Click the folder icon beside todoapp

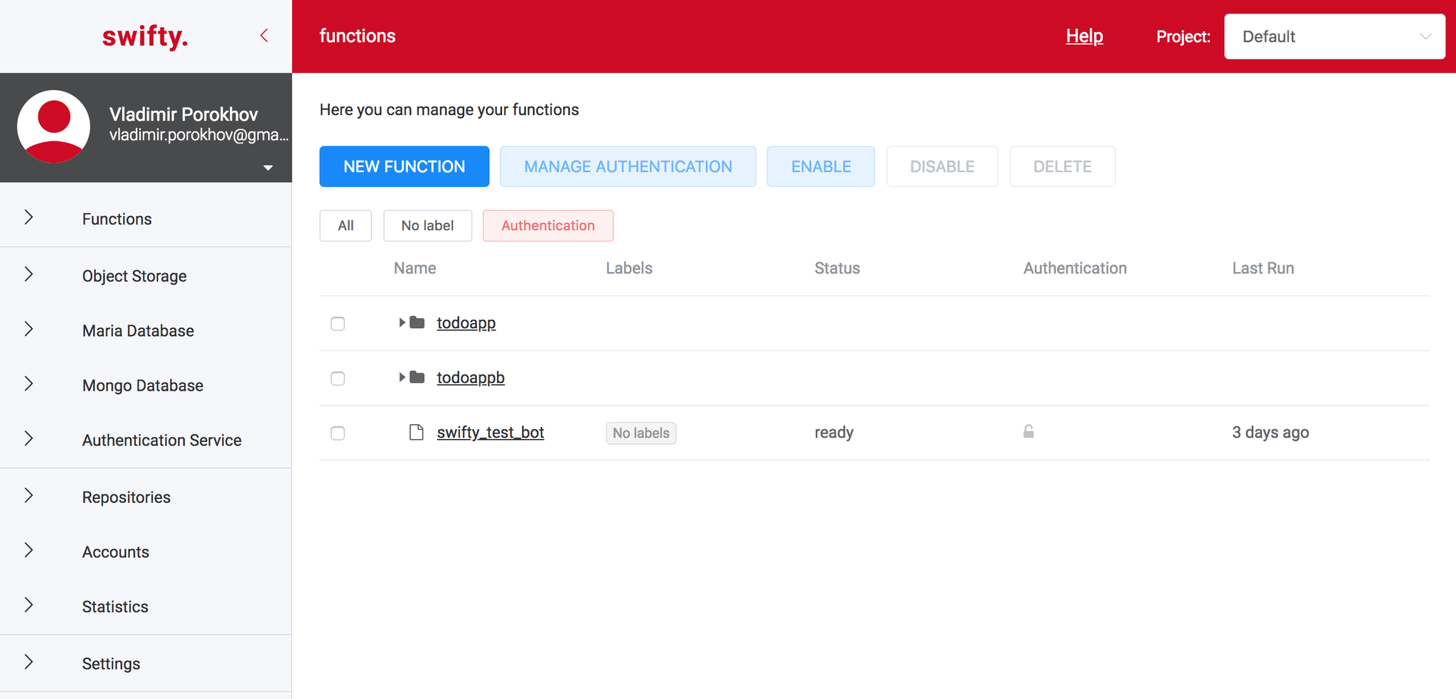coord(416,323)
